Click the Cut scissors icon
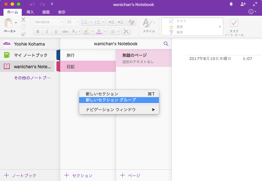Screen dimensions: 262x181 tap(23, 20)
